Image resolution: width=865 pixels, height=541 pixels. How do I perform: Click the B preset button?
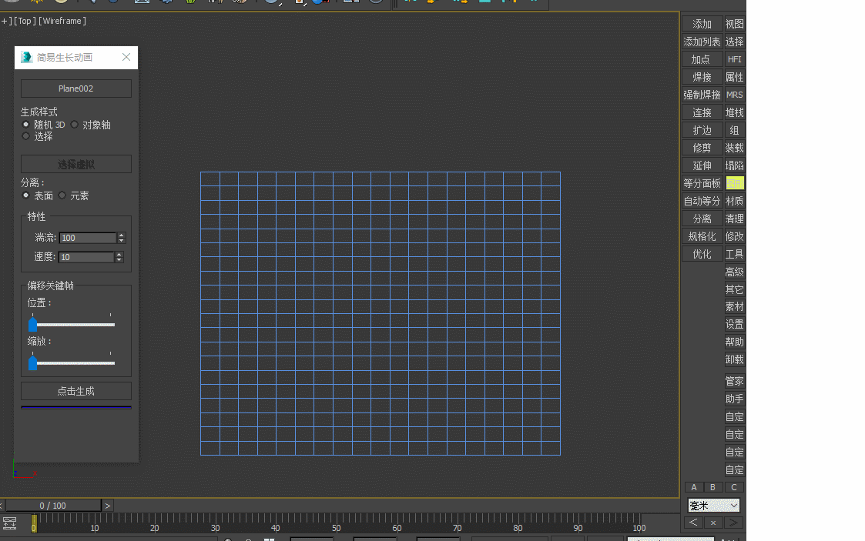tap(712, 487)
